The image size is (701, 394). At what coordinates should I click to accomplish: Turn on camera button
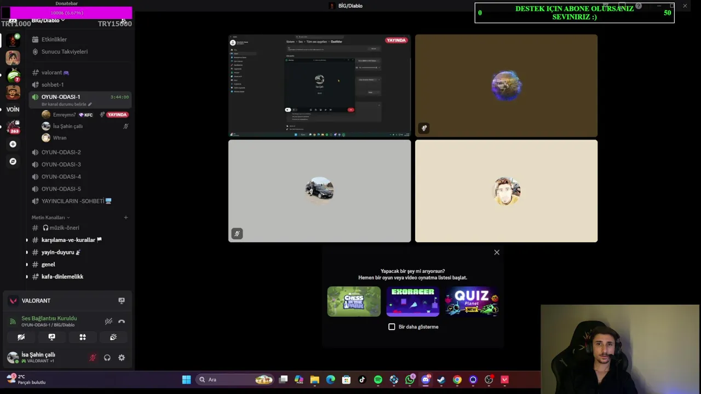21,337
